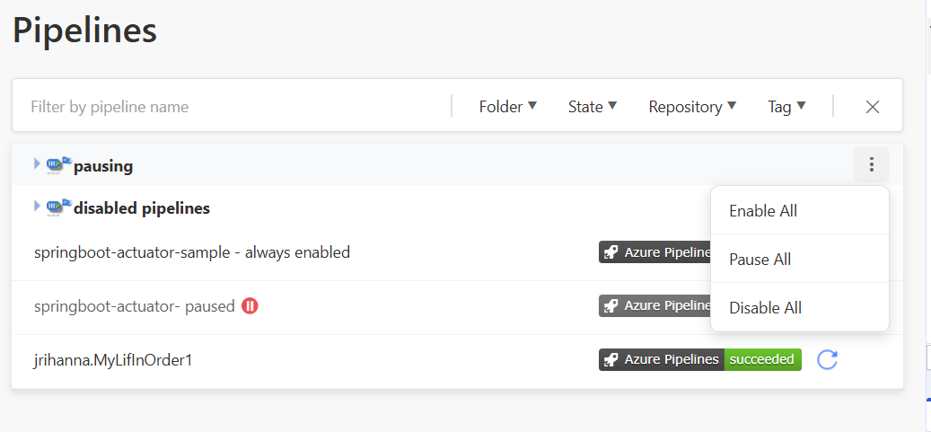Open the State filter dropdown
This screenshot has width=931, height=432.
(593, 107)
